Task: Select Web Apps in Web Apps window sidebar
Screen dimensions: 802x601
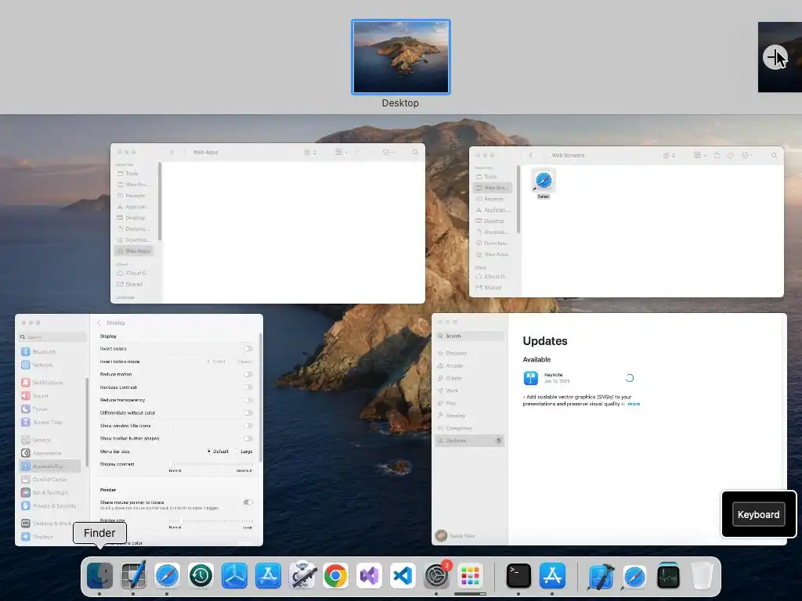Action: point(133,251)
